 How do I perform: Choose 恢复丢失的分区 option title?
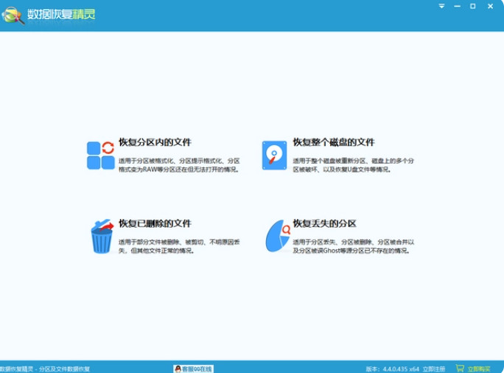coord(324,223)
